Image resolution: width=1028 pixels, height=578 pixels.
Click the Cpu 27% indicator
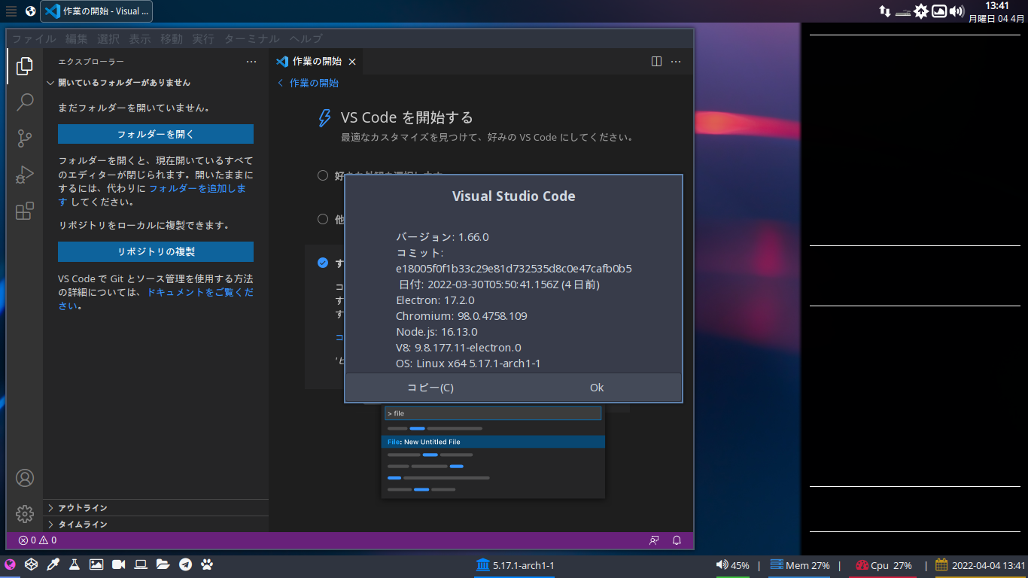click(884, 565)
